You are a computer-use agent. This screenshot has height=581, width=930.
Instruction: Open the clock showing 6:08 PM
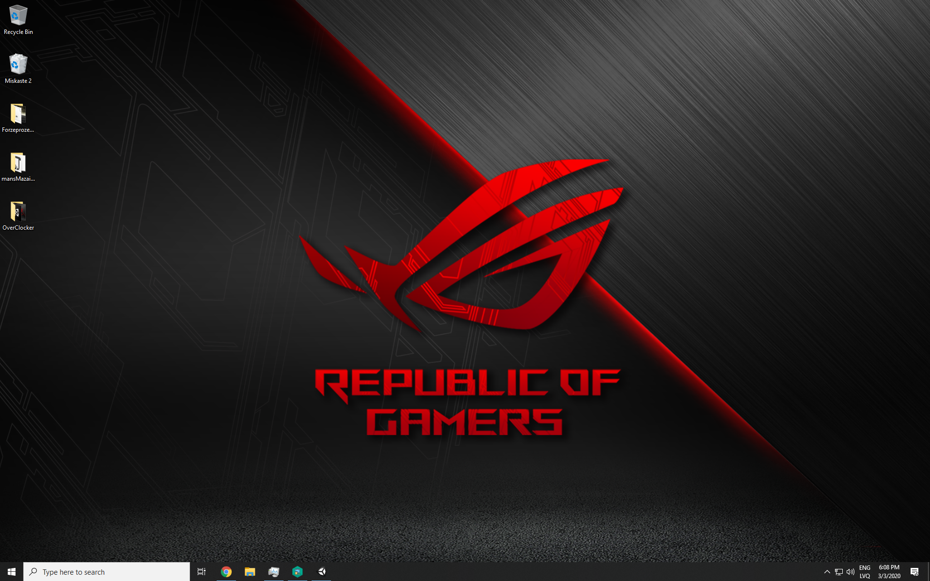889,572
